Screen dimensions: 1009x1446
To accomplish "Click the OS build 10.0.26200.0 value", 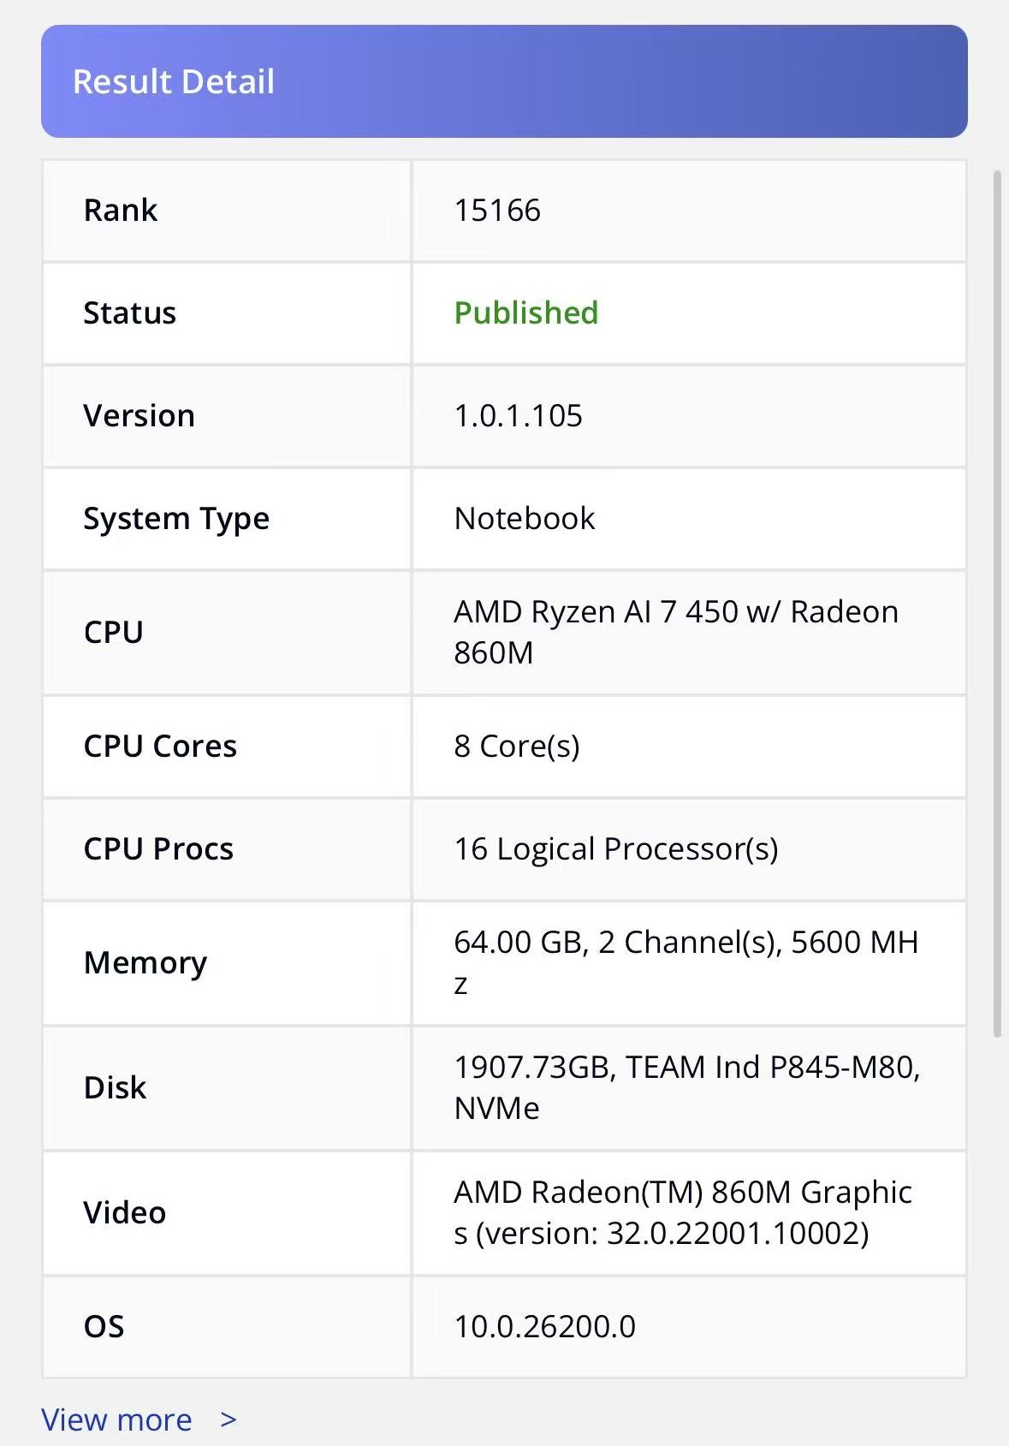I will point(544,1327).
